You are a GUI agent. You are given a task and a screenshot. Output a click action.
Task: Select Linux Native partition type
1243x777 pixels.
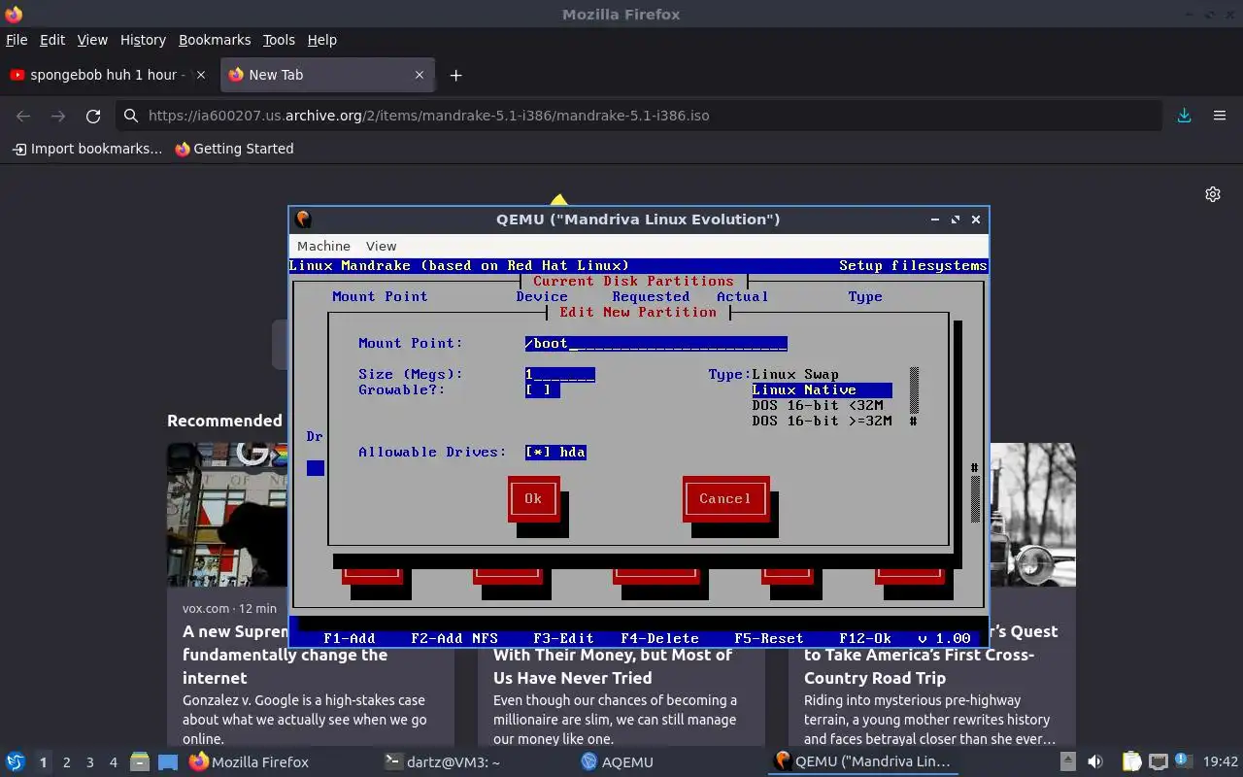822,389
